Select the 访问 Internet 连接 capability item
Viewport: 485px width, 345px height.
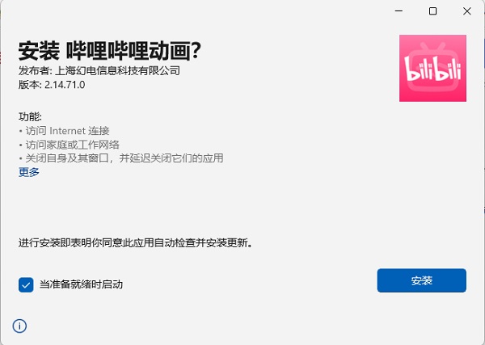click(x=67, y=131)
